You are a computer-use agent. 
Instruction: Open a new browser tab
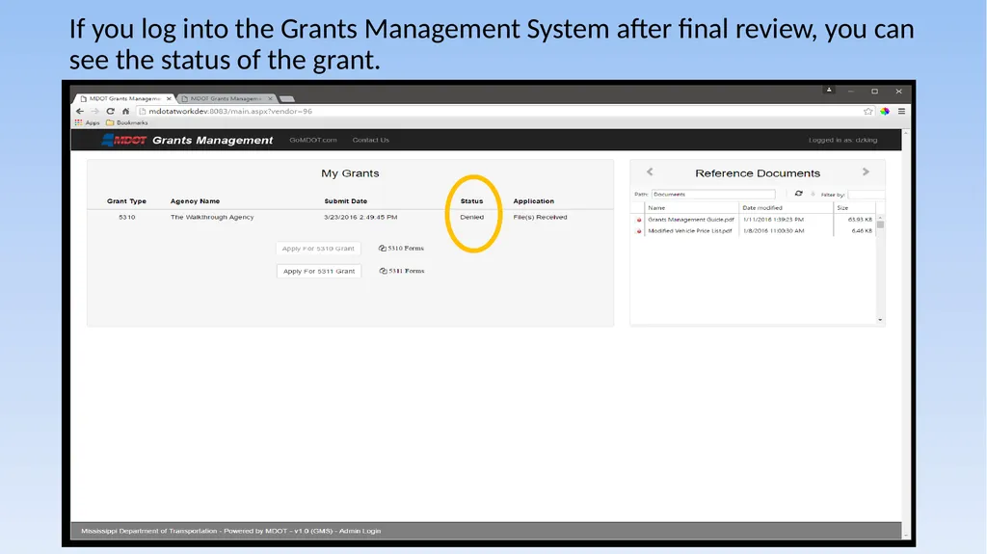(287, 99)
